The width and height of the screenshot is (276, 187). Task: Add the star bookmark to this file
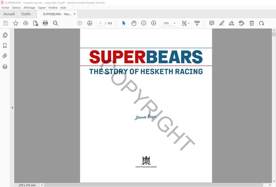point(16,23)
